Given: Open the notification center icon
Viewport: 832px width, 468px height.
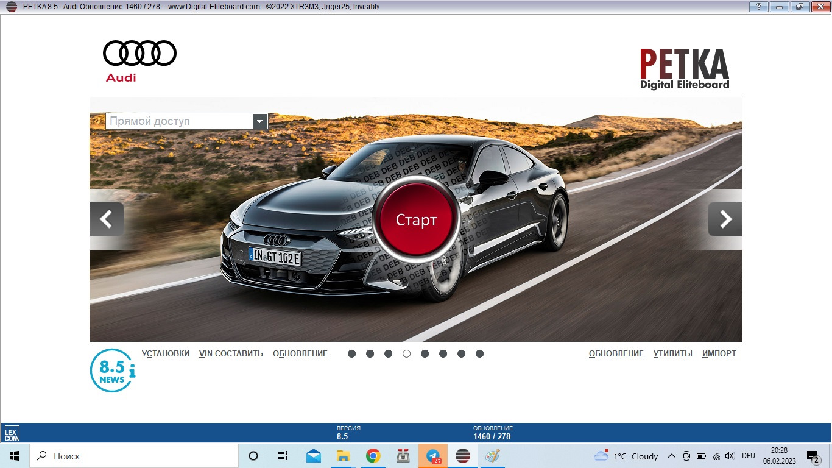Looking at the screenshot, I should pyautogui.click(x=813, y=456).
